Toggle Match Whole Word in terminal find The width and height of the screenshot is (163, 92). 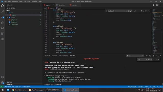tap(149, 60)
